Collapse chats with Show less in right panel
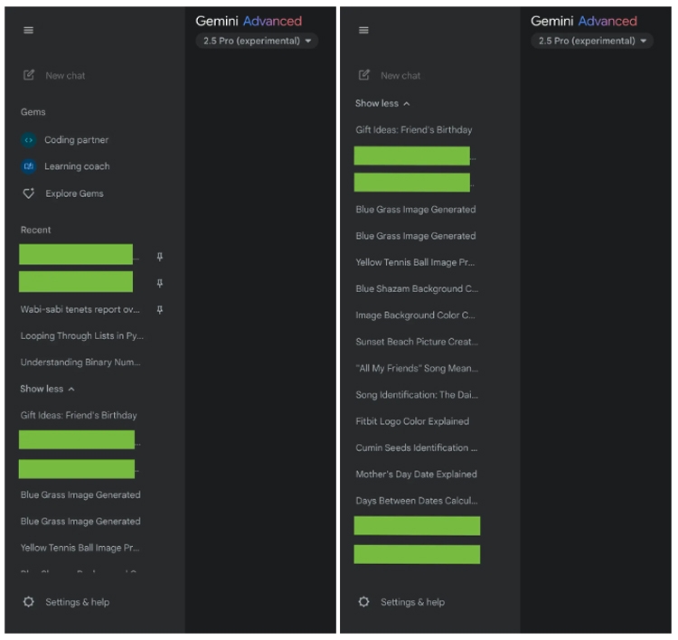The height and width of the screenshot is (640, 678). tap(382, 103)
